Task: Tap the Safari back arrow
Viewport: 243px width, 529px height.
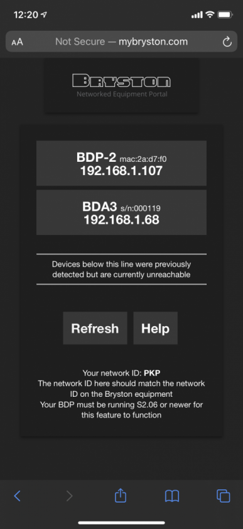Action: [x=17, y=496]
